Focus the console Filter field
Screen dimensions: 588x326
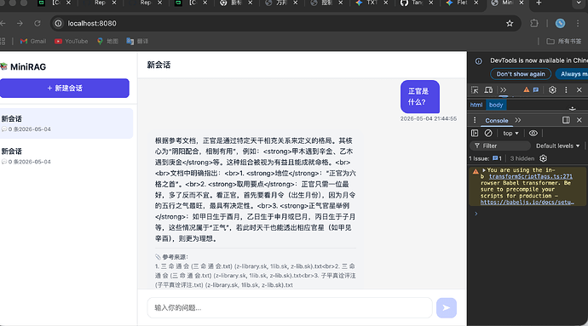point(500,146)
